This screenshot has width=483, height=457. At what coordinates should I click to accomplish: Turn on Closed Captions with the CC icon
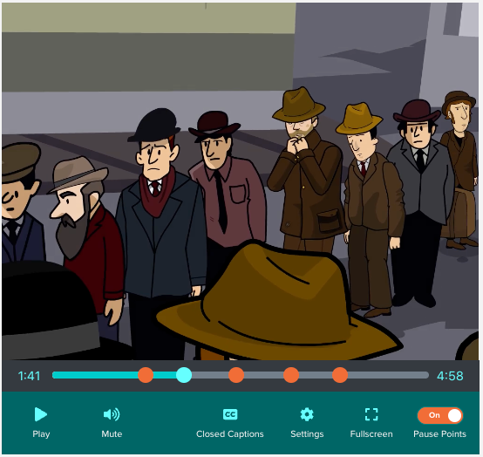coord(230,414)
